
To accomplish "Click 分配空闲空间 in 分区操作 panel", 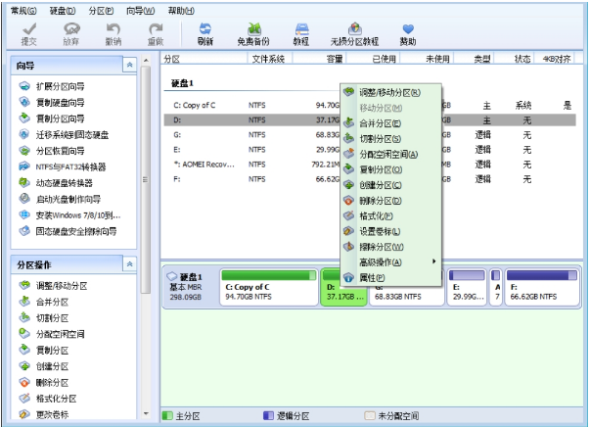I will pyautogui.click(x=52, y=334).
